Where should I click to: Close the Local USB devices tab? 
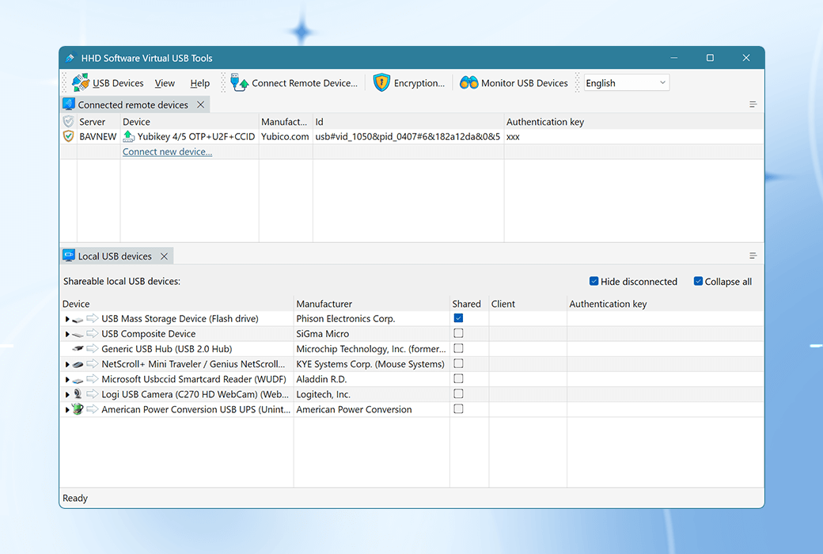[164, 255]
